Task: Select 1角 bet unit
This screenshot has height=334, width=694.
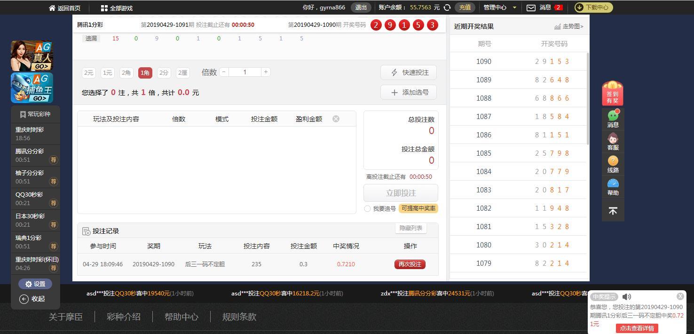Action: [x=145, y=73]
